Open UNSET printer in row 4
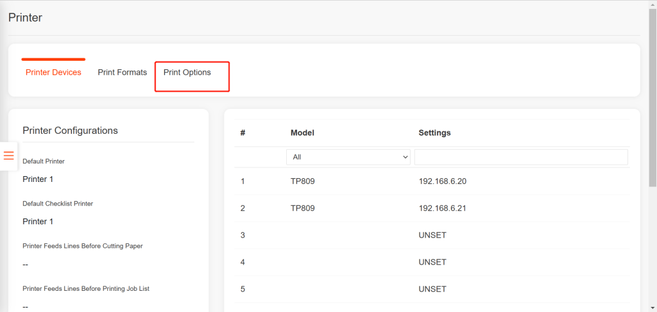The height and width of the screenshot is (312, 657). 432,262
